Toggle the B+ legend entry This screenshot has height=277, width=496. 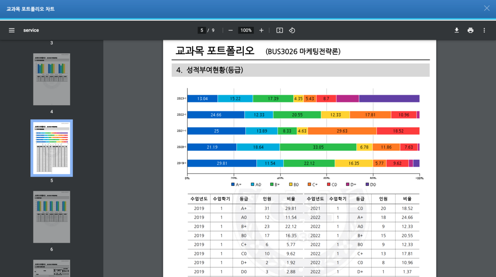276,185
